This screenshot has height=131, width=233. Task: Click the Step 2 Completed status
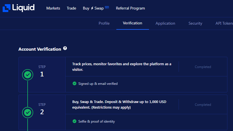click(x=203, y=105)
